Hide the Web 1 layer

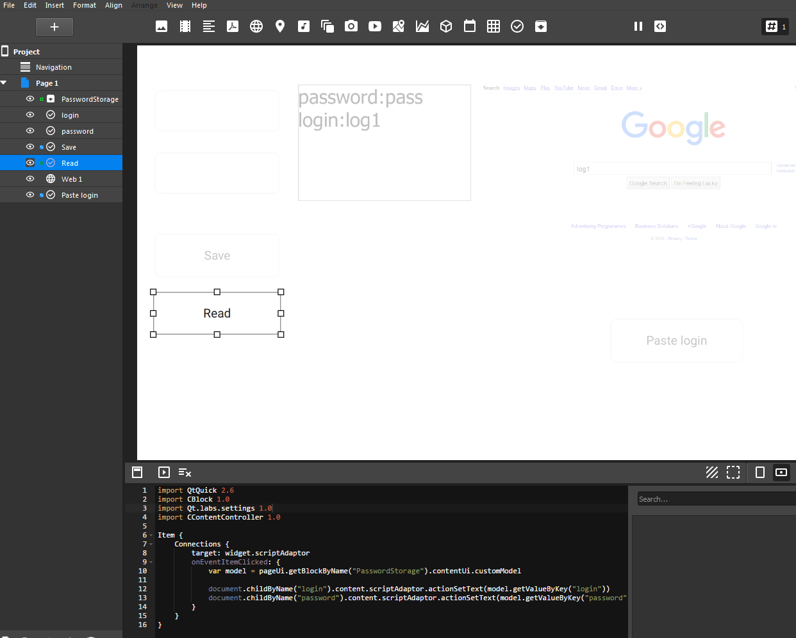30,179
